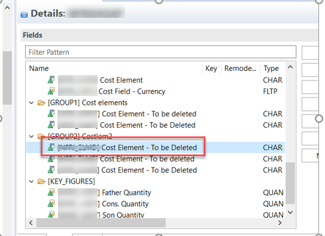Click icon of second GROUP1 'To be Deleted' row
Image resolution: width=325 pixels, height=236 pixels.
point(51,125)
